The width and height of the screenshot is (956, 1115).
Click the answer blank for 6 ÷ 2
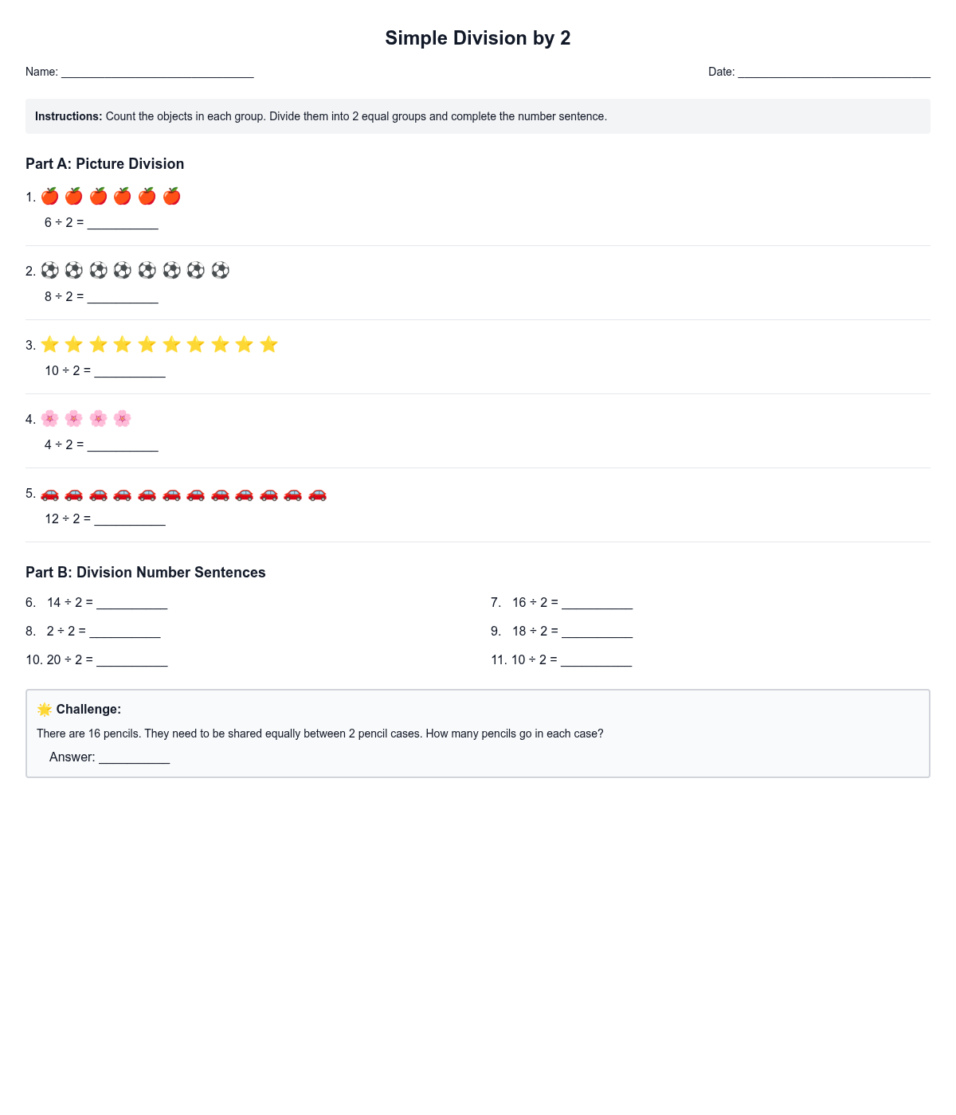(x=123, y=223)
